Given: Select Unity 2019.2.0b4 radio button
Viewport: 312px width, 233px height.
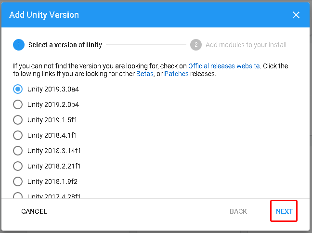Looking at the screenshot, I should [18, 104].
